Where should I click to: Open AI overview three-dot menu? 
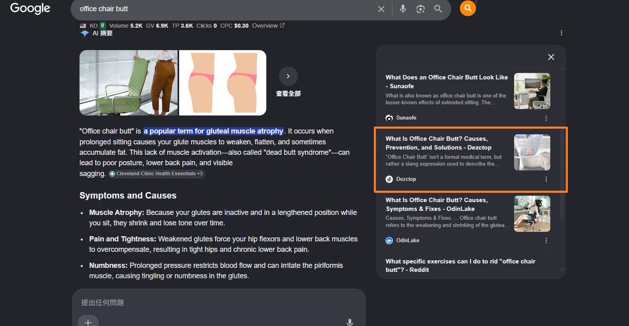[x=562, y=33]
